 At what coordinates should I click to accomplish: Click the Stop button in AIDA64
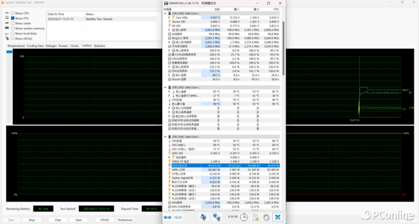point(31,220)
